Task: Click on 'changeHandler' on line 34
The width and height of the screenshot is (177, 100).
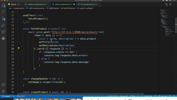Action: point(40,79)
